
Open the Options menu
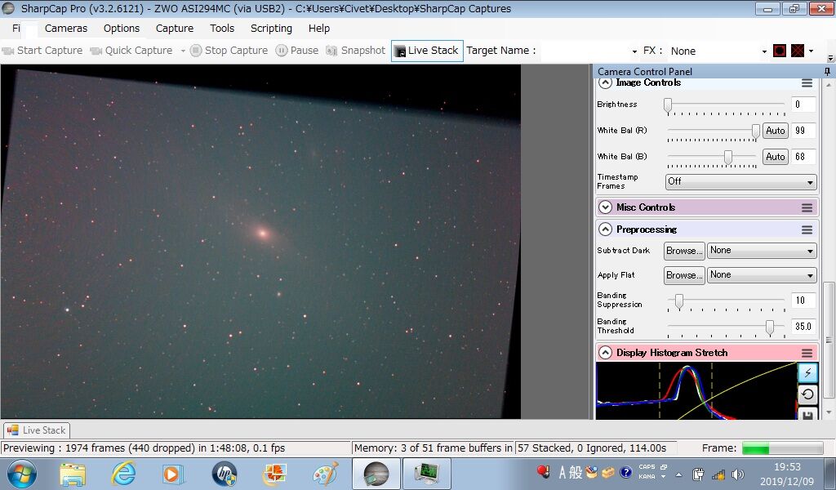(122, 29)
